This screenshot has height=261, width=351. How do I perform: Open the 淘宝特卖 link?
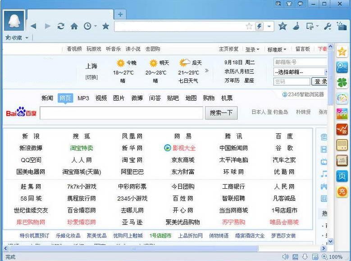point(82,148)
